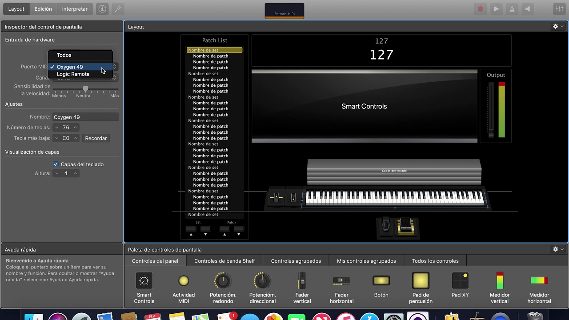The image size is (569, 320).
Task: Open control palette gear menu
Action: coord(558,249)
